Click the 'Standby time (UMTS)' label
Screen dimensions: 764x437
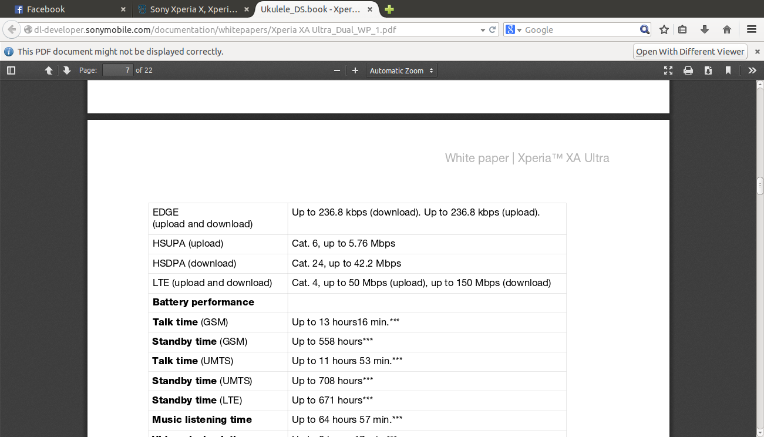[202, 381]
